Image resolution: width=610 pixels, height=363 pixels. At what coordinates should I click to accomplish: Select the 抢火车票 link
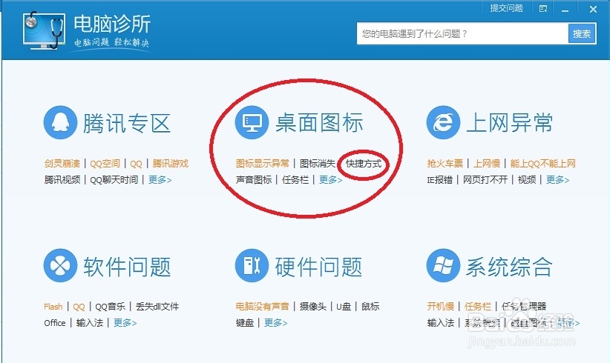(x=445, y=164)
